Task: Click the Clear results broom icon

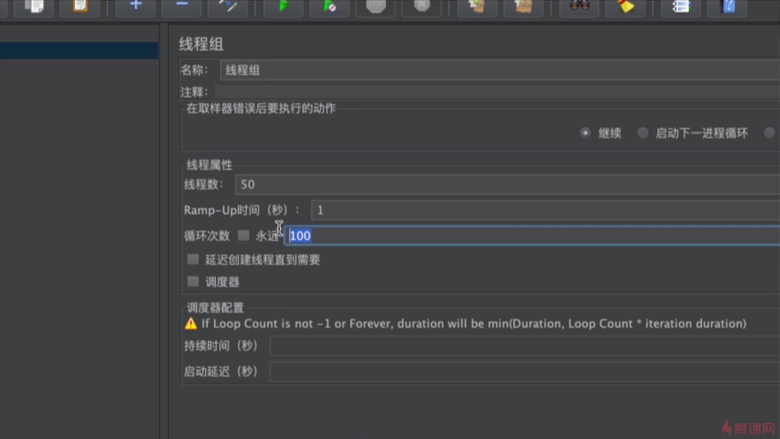Action: 477,7
